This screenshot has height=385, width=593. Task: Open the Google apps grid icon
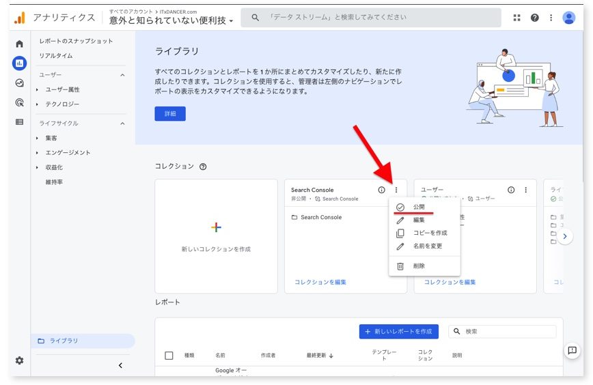click(516, 18)
